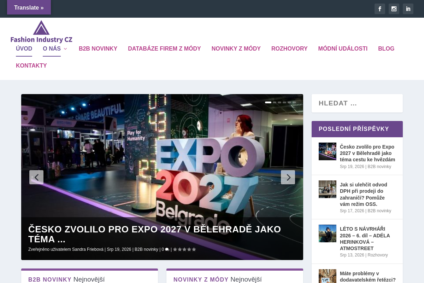Open post Jak si ulehčit odvod DPH
The image size is (424, 283).
[x=364, y=194]
